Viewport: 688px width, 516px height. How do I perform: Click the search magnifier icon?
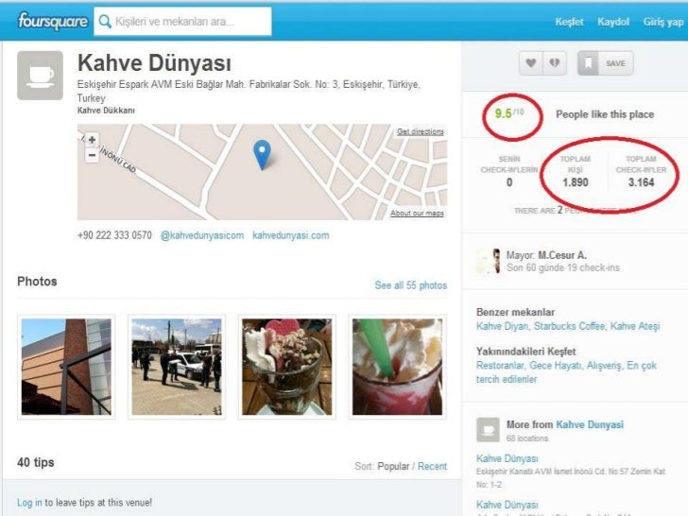point(105,21)
